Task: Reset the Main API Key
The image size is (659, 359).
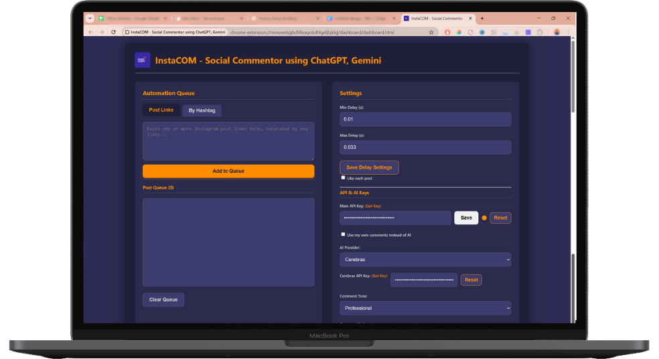Action: click(x=500, y=218)
